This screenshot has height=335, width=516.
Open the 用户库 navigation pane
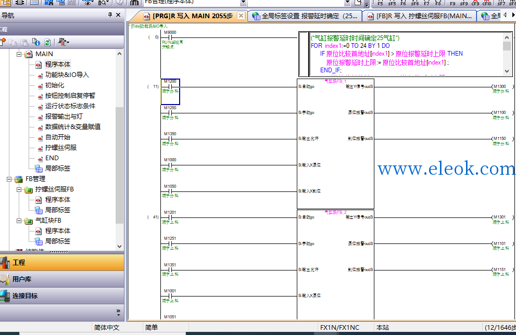click(x=62, y=279)
